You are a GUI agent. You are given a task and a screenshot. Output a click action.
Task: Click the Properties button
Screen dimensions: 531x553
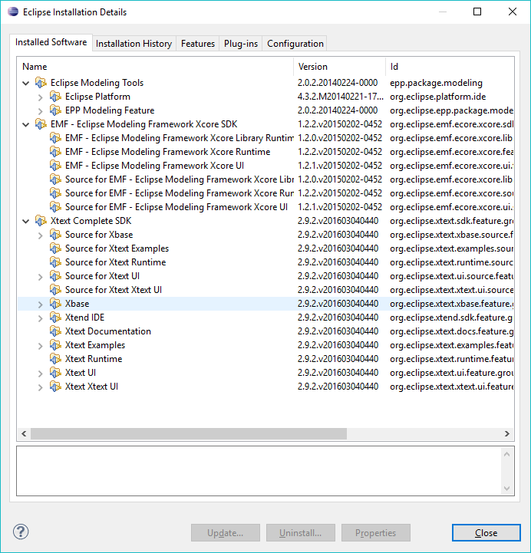coord(376,532)
